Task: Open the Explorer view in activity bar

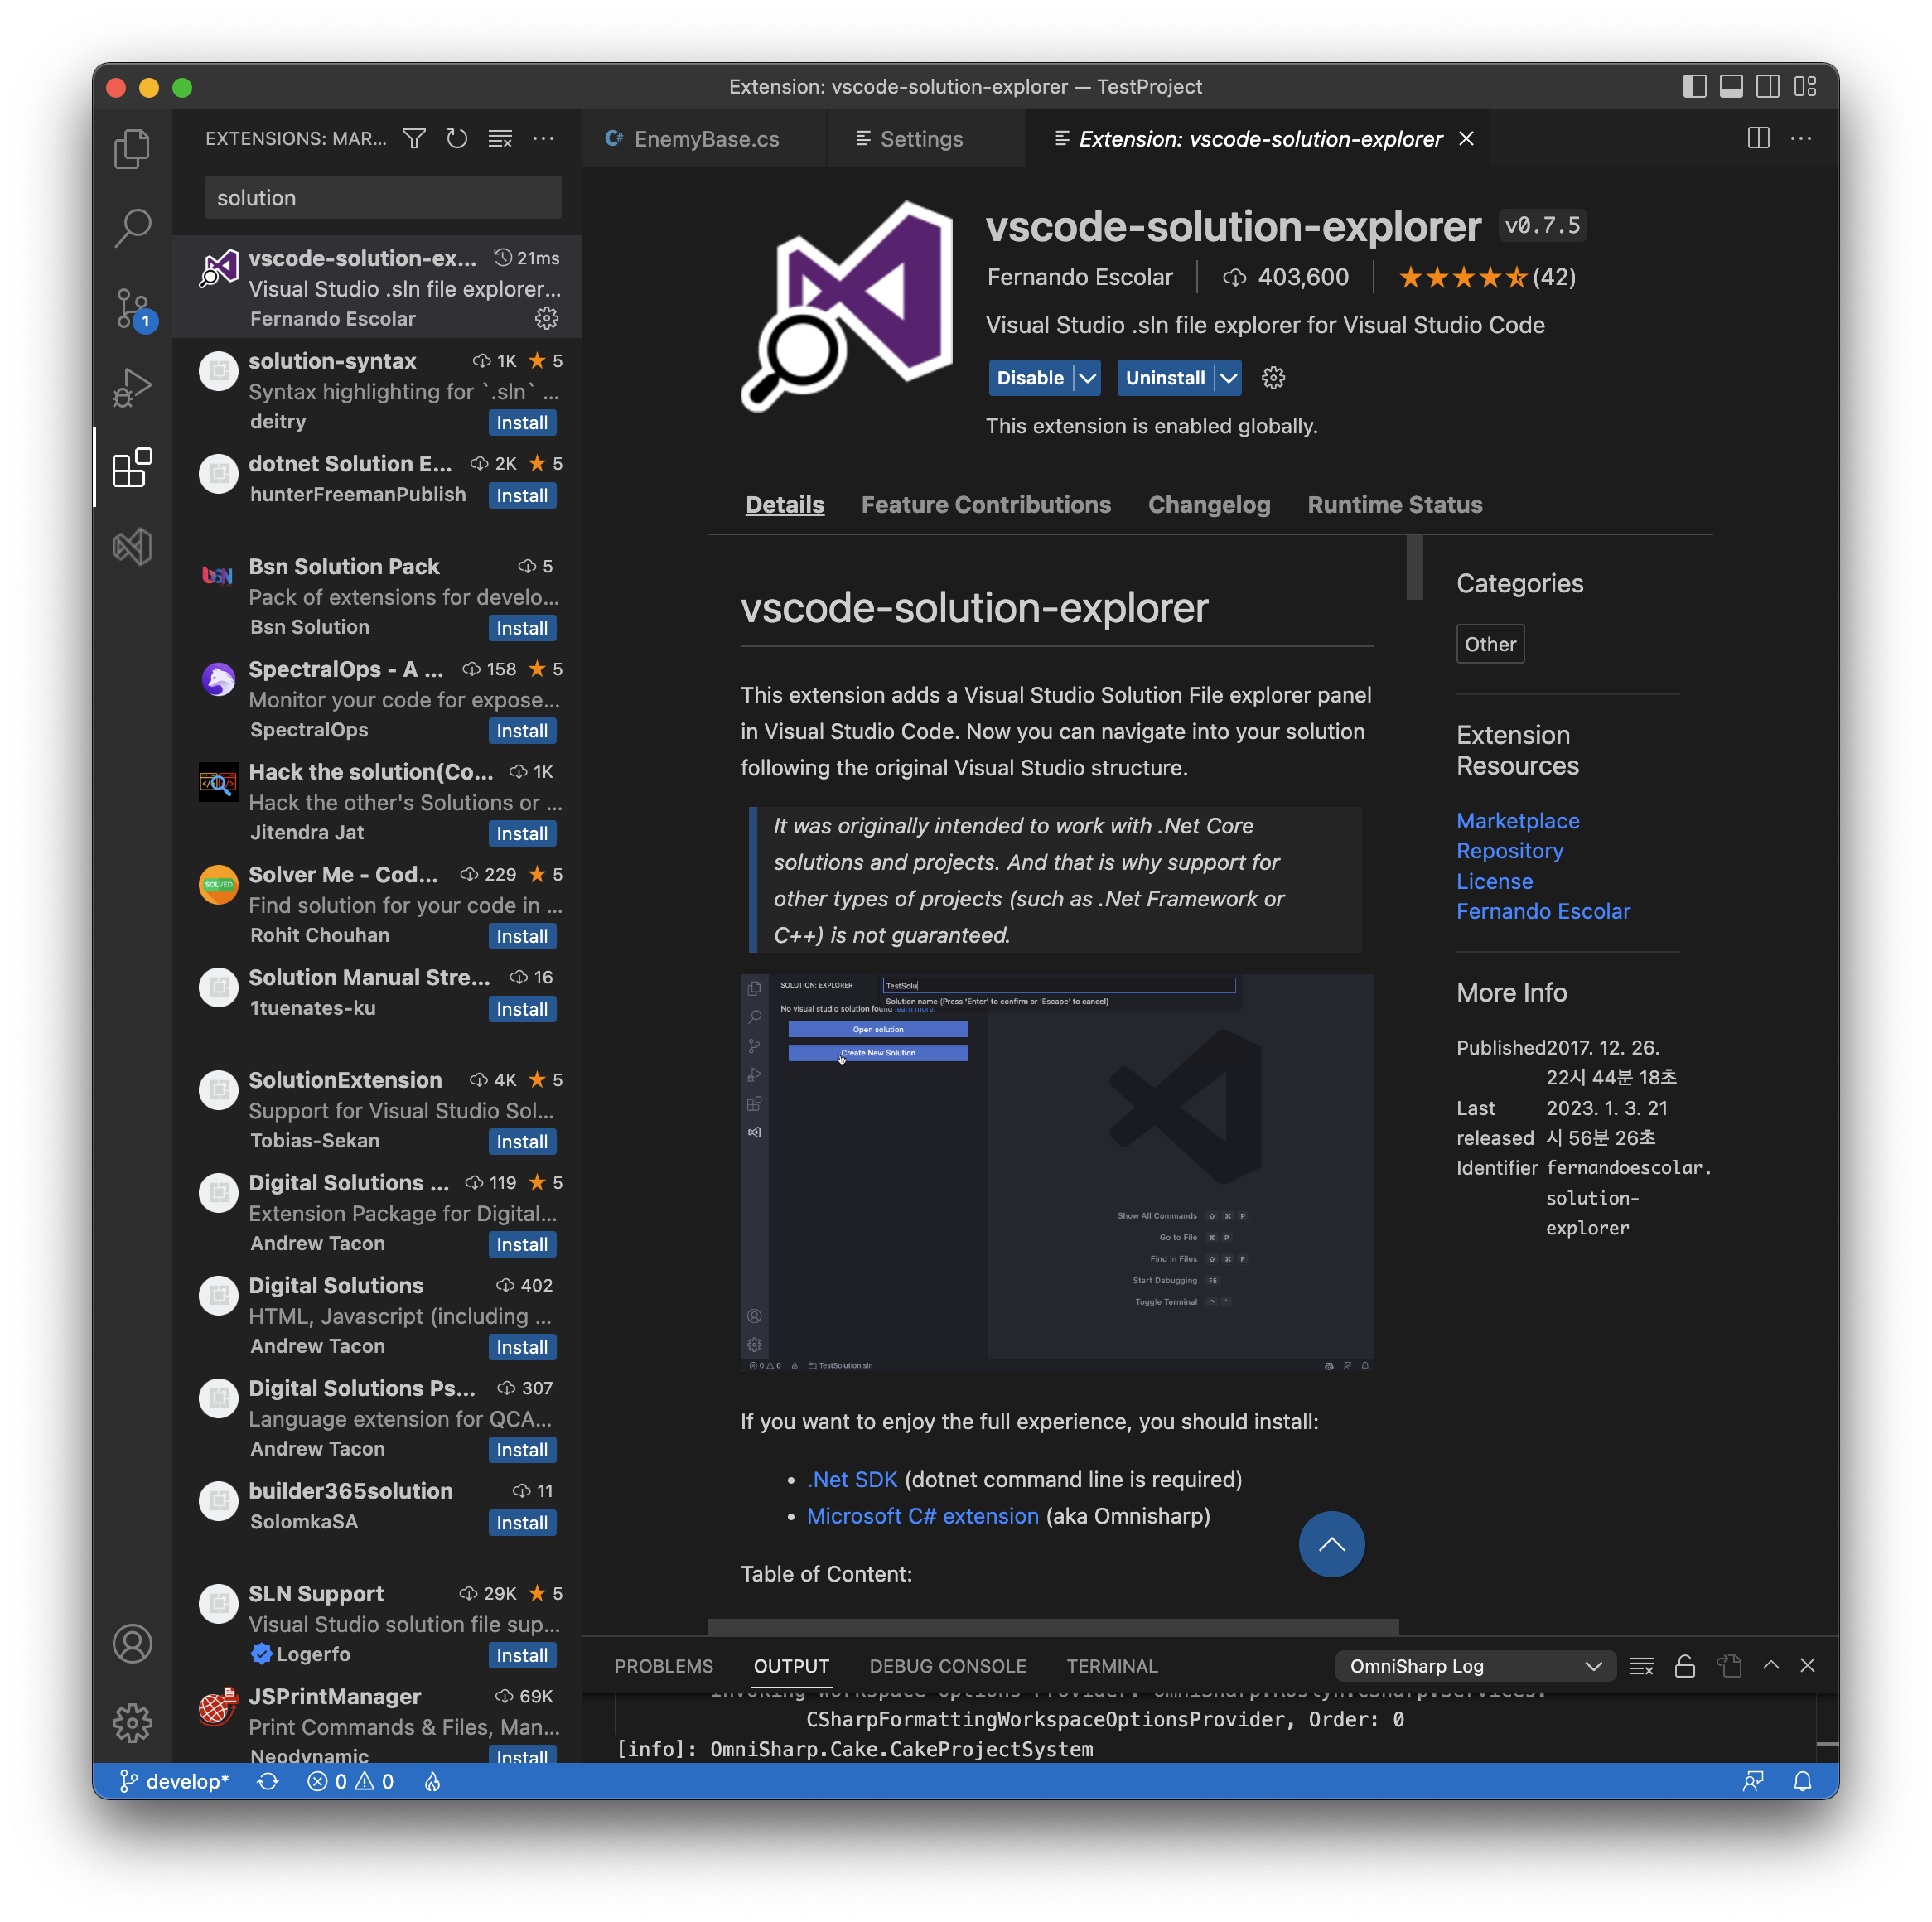Action: click(x=132, y=149)
